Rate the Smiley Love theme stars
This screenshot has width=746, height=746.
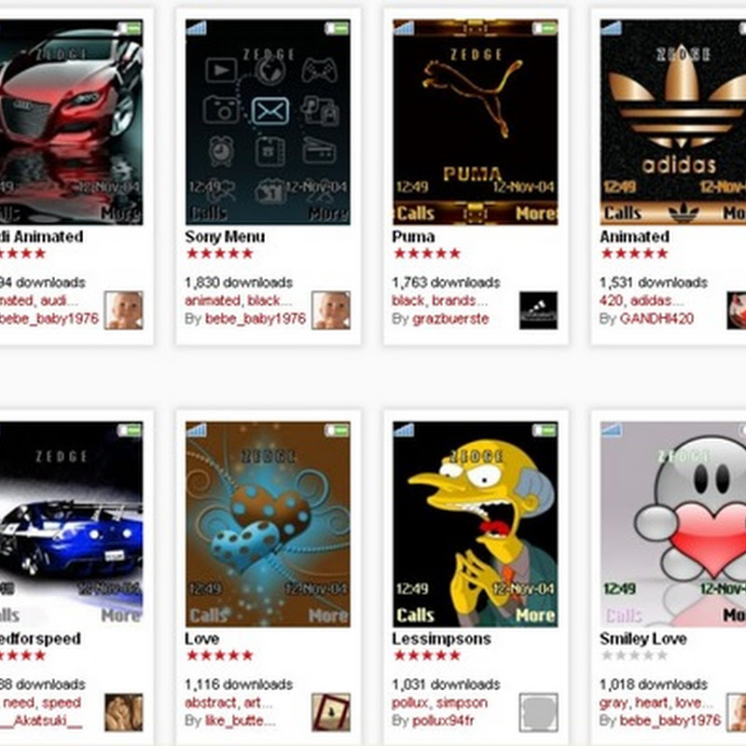[x=634, y=656]
